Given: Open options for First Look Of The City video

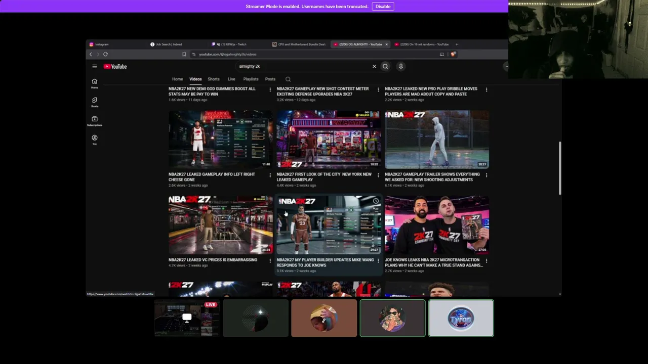Looking at the screenshot, I should (x=378, y=175).
